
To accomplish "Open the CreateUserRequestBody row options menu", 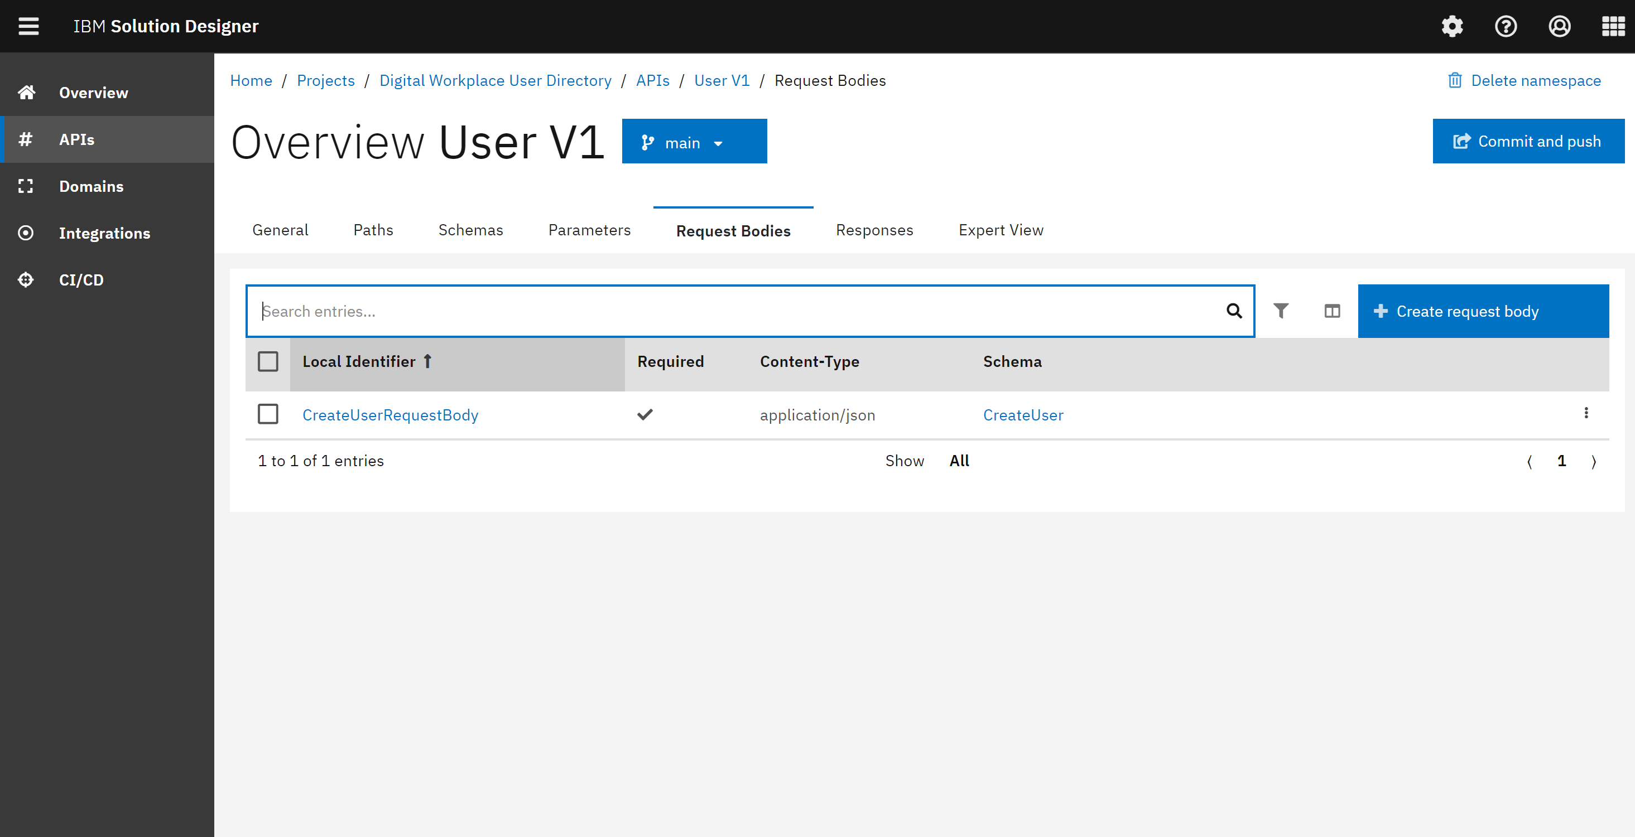I will [x=1586, y=413].
